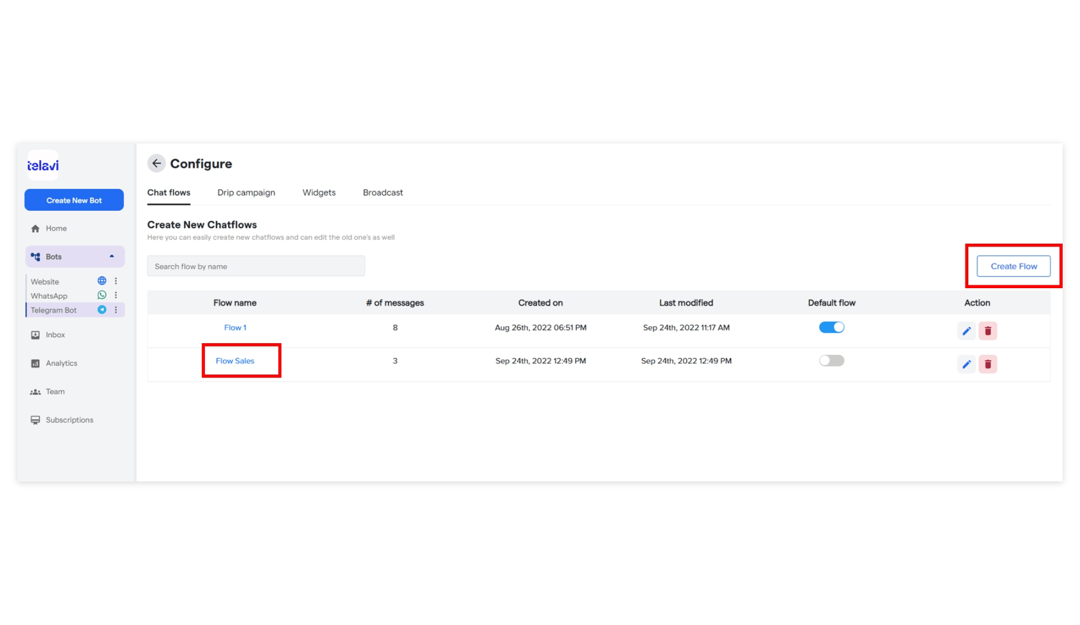1080x625 pixels.
Task: Collapse the Bots section arrow
Action: point(112,256)
